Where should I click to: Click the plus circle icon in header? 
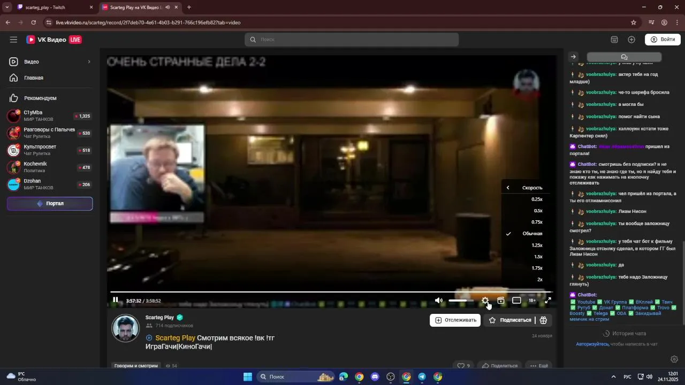pos(631,40)
